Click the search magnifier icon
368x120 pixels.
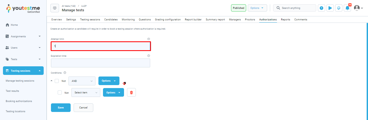(x=278, y=8)
